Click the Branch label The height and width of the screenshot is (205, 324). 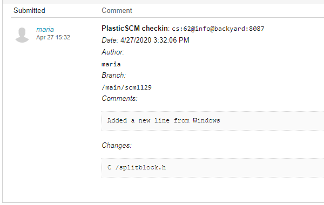click(x=113, y=75)
